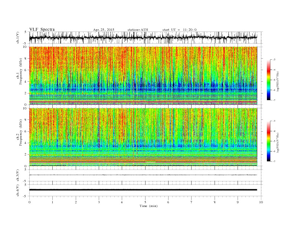This screenshot has height=227, width=294.
Task: Click time axis tick label "6"
Action: coord(168,202)
